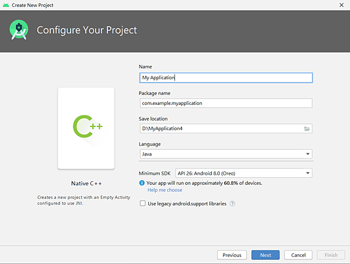Cancel the new project wizard
Viewport: 350px width, 264px height.
tap(299, 255)
